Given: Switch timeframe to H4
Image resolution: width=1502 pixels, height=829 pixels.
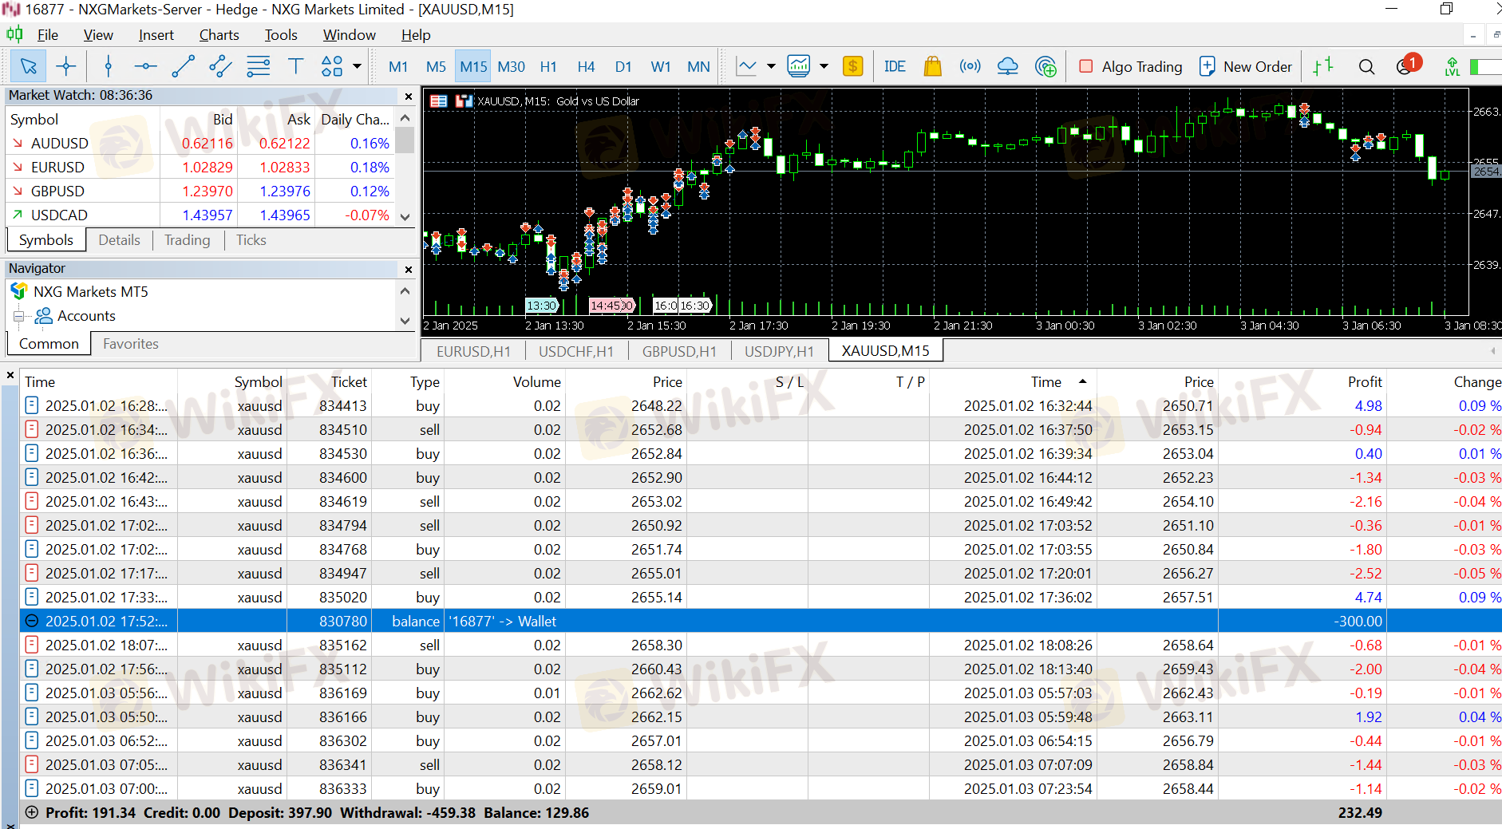Looking at the screenshot, I should 586,66.
